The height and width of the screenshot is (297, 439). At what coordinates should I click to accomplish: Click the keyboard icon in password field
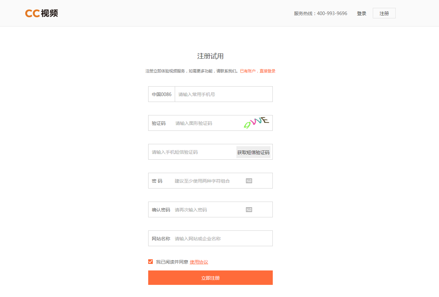pyautogui.click(x=249, y=180)
